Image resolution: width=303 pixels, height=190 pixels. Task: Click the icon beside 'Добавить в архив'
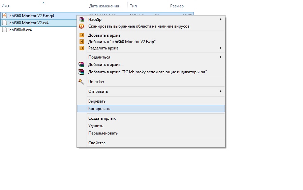(x=82, y=35)
